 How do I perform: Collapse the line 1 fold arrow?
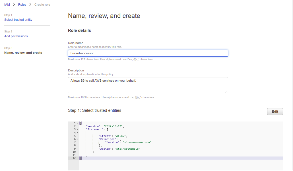point(77,123)
